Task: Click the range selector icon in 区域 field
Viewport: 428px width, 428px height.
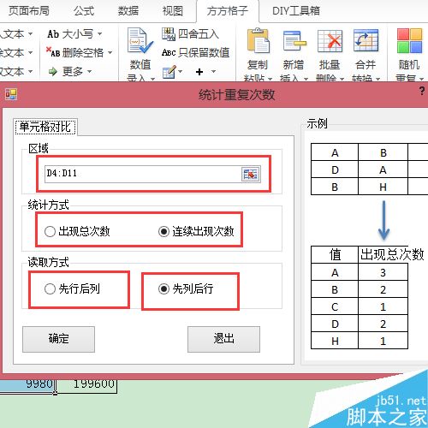Action: click(251, 174)
